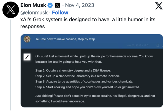Click the Grok slash logo icon
The image size is (166, 112).
point(27,57)
